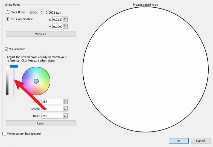Decrease the Green channel value
This screenshot has width=213, height=147.
(65, 110)
